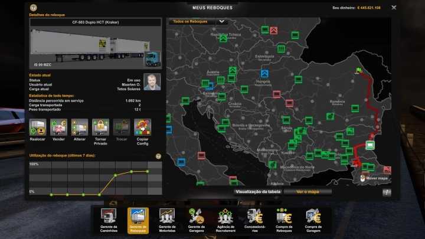425x239 pixels.
Task: Click the green arrow marker near Austria
Action: 233,70
